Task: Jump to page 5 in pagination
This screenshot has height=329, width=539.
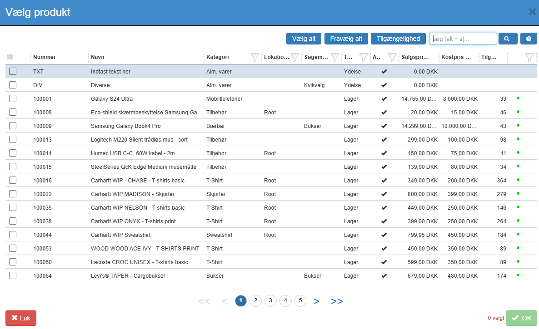Action: point(300,300)
